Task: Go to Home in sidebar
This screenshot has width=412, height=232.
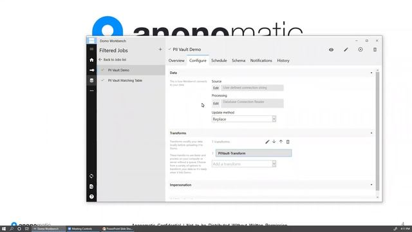Action: (x=91, y=60)
